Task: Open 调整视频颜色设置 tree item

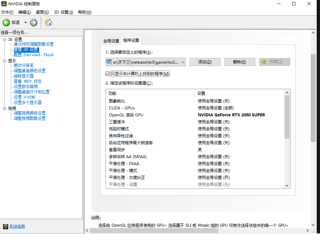Action: point(30,113)
